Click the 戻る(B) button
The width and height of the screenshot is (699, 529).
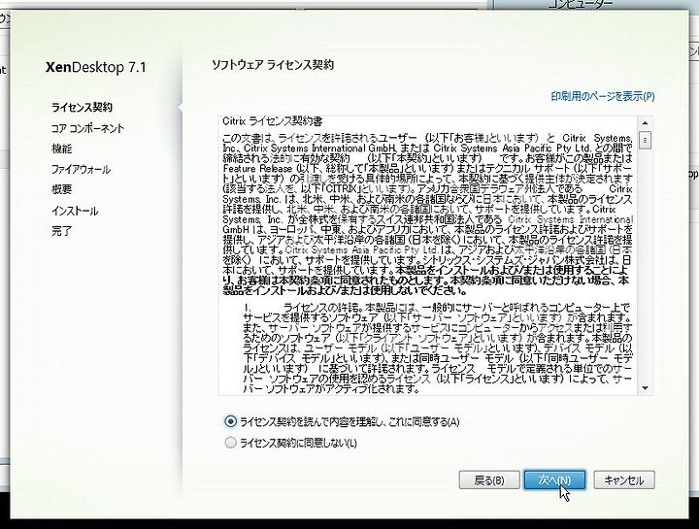pyautogui.click(x=489, y=479)
